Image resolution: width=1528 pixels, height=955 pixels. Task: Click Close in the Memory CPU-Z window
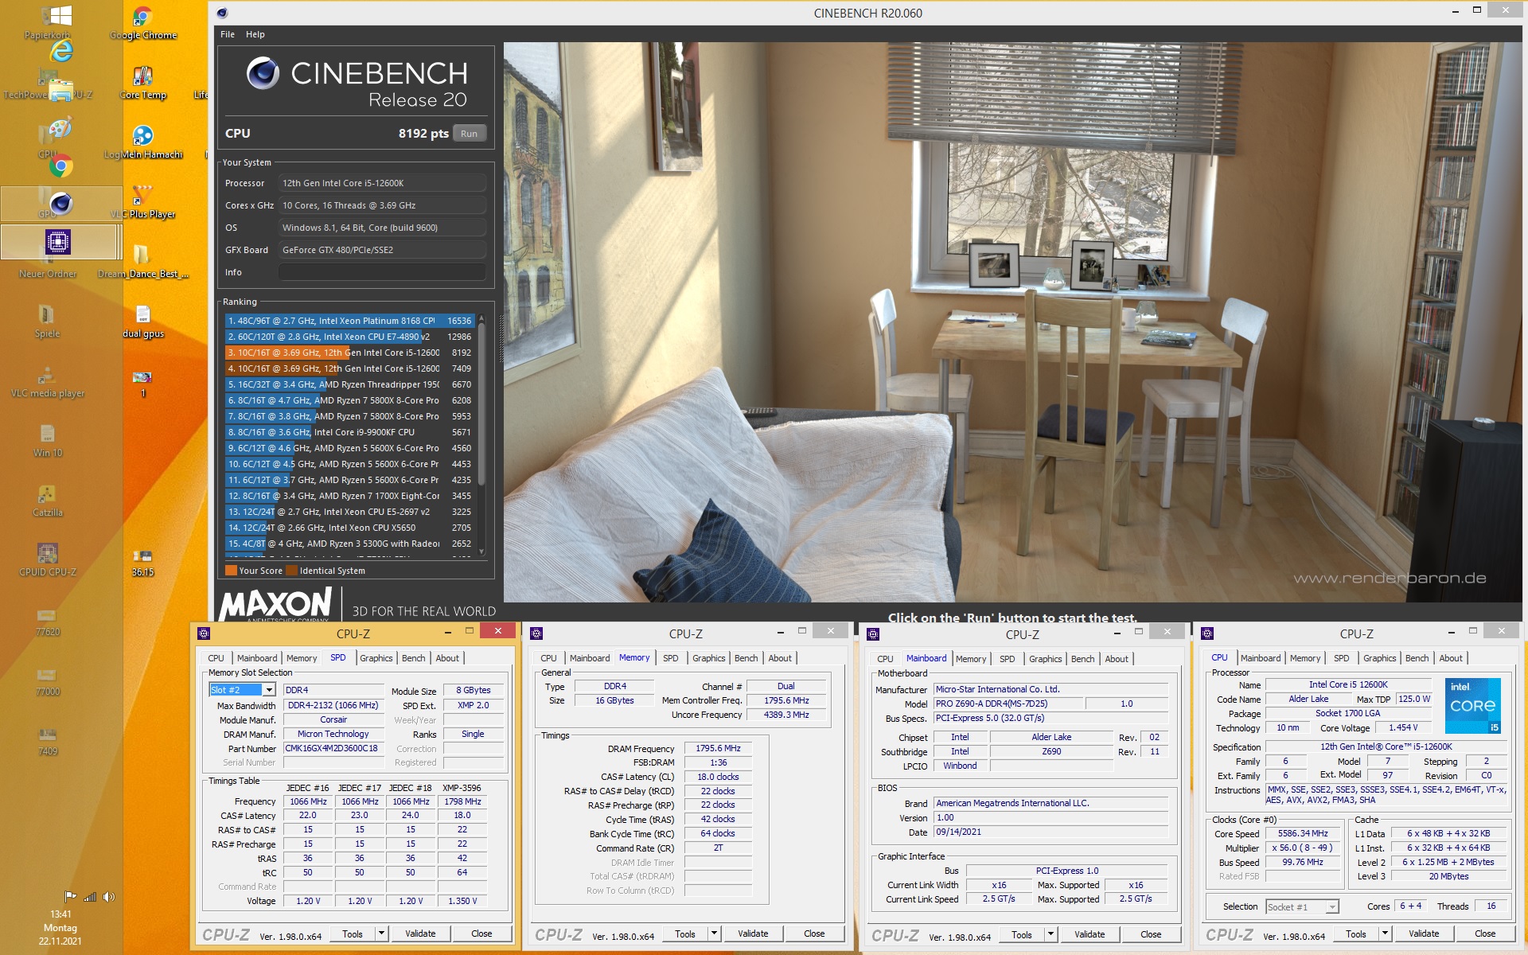[814, 934]
